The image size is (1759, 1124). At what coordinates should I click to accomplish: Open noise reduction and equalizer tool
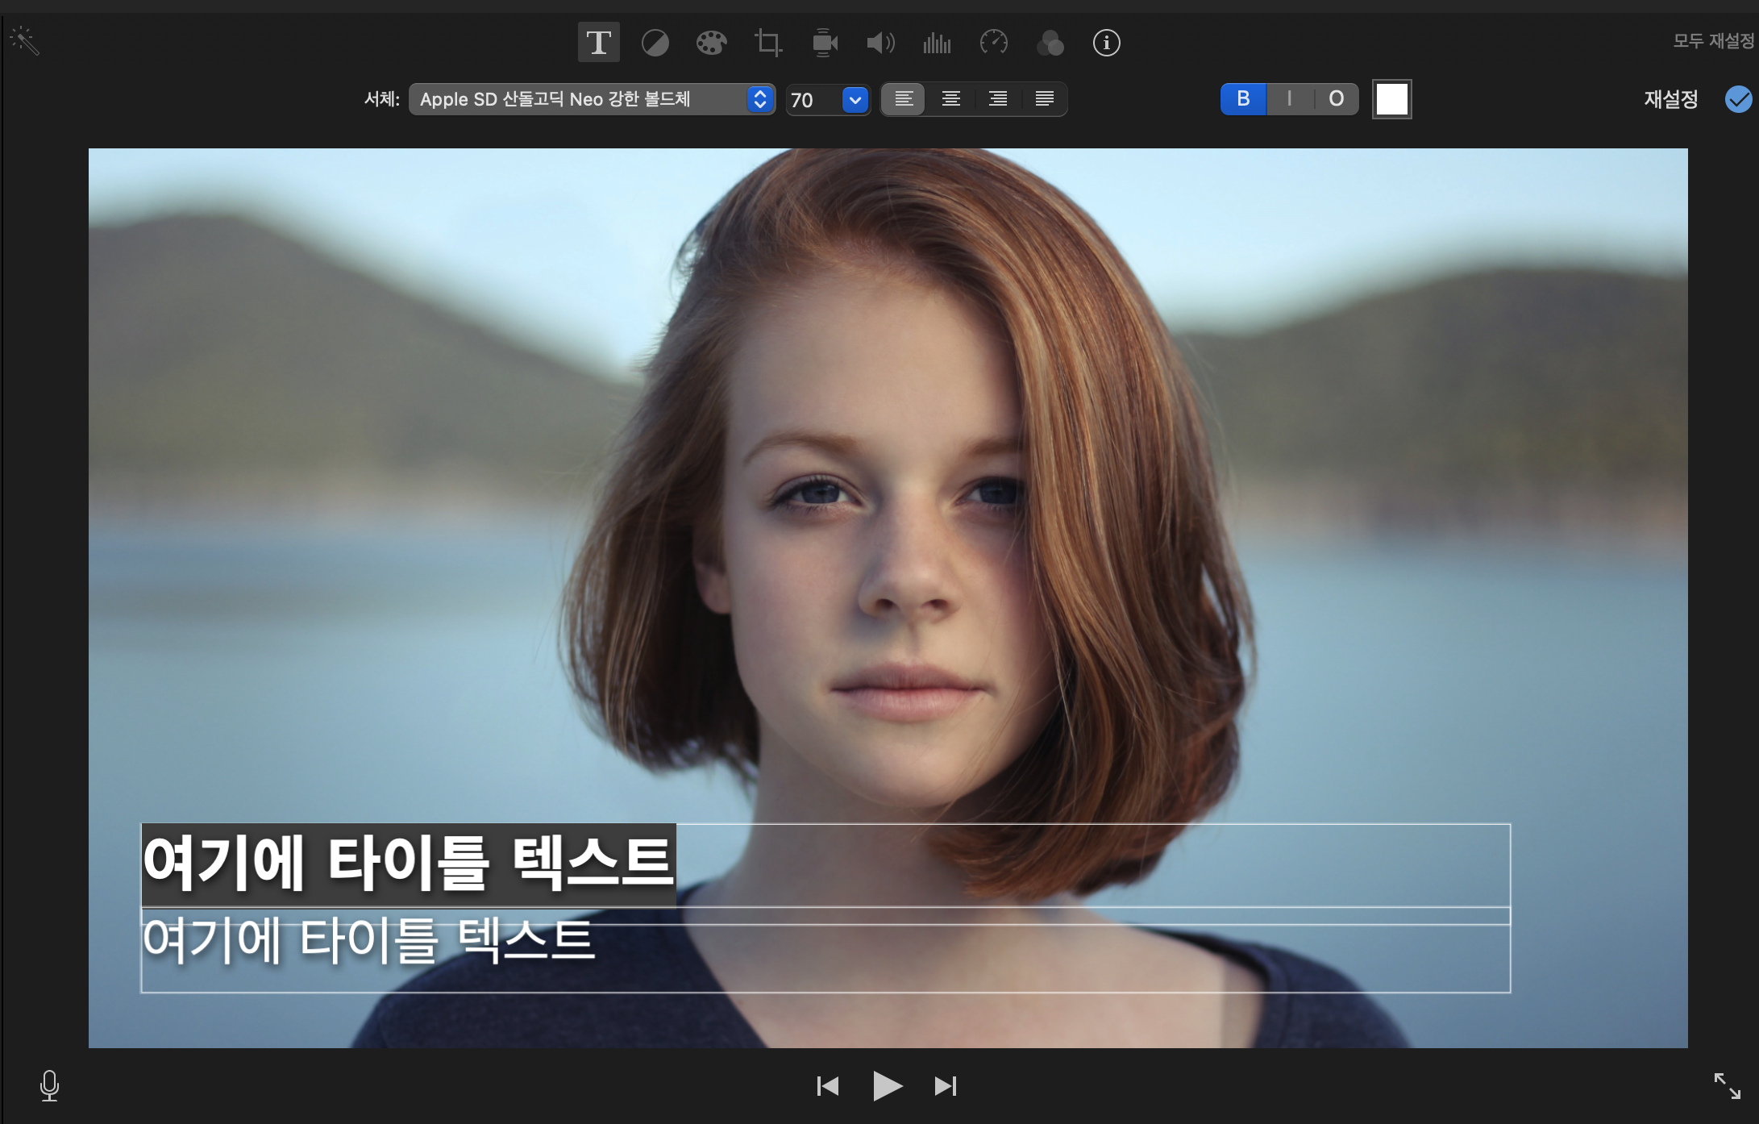[937, 43]
